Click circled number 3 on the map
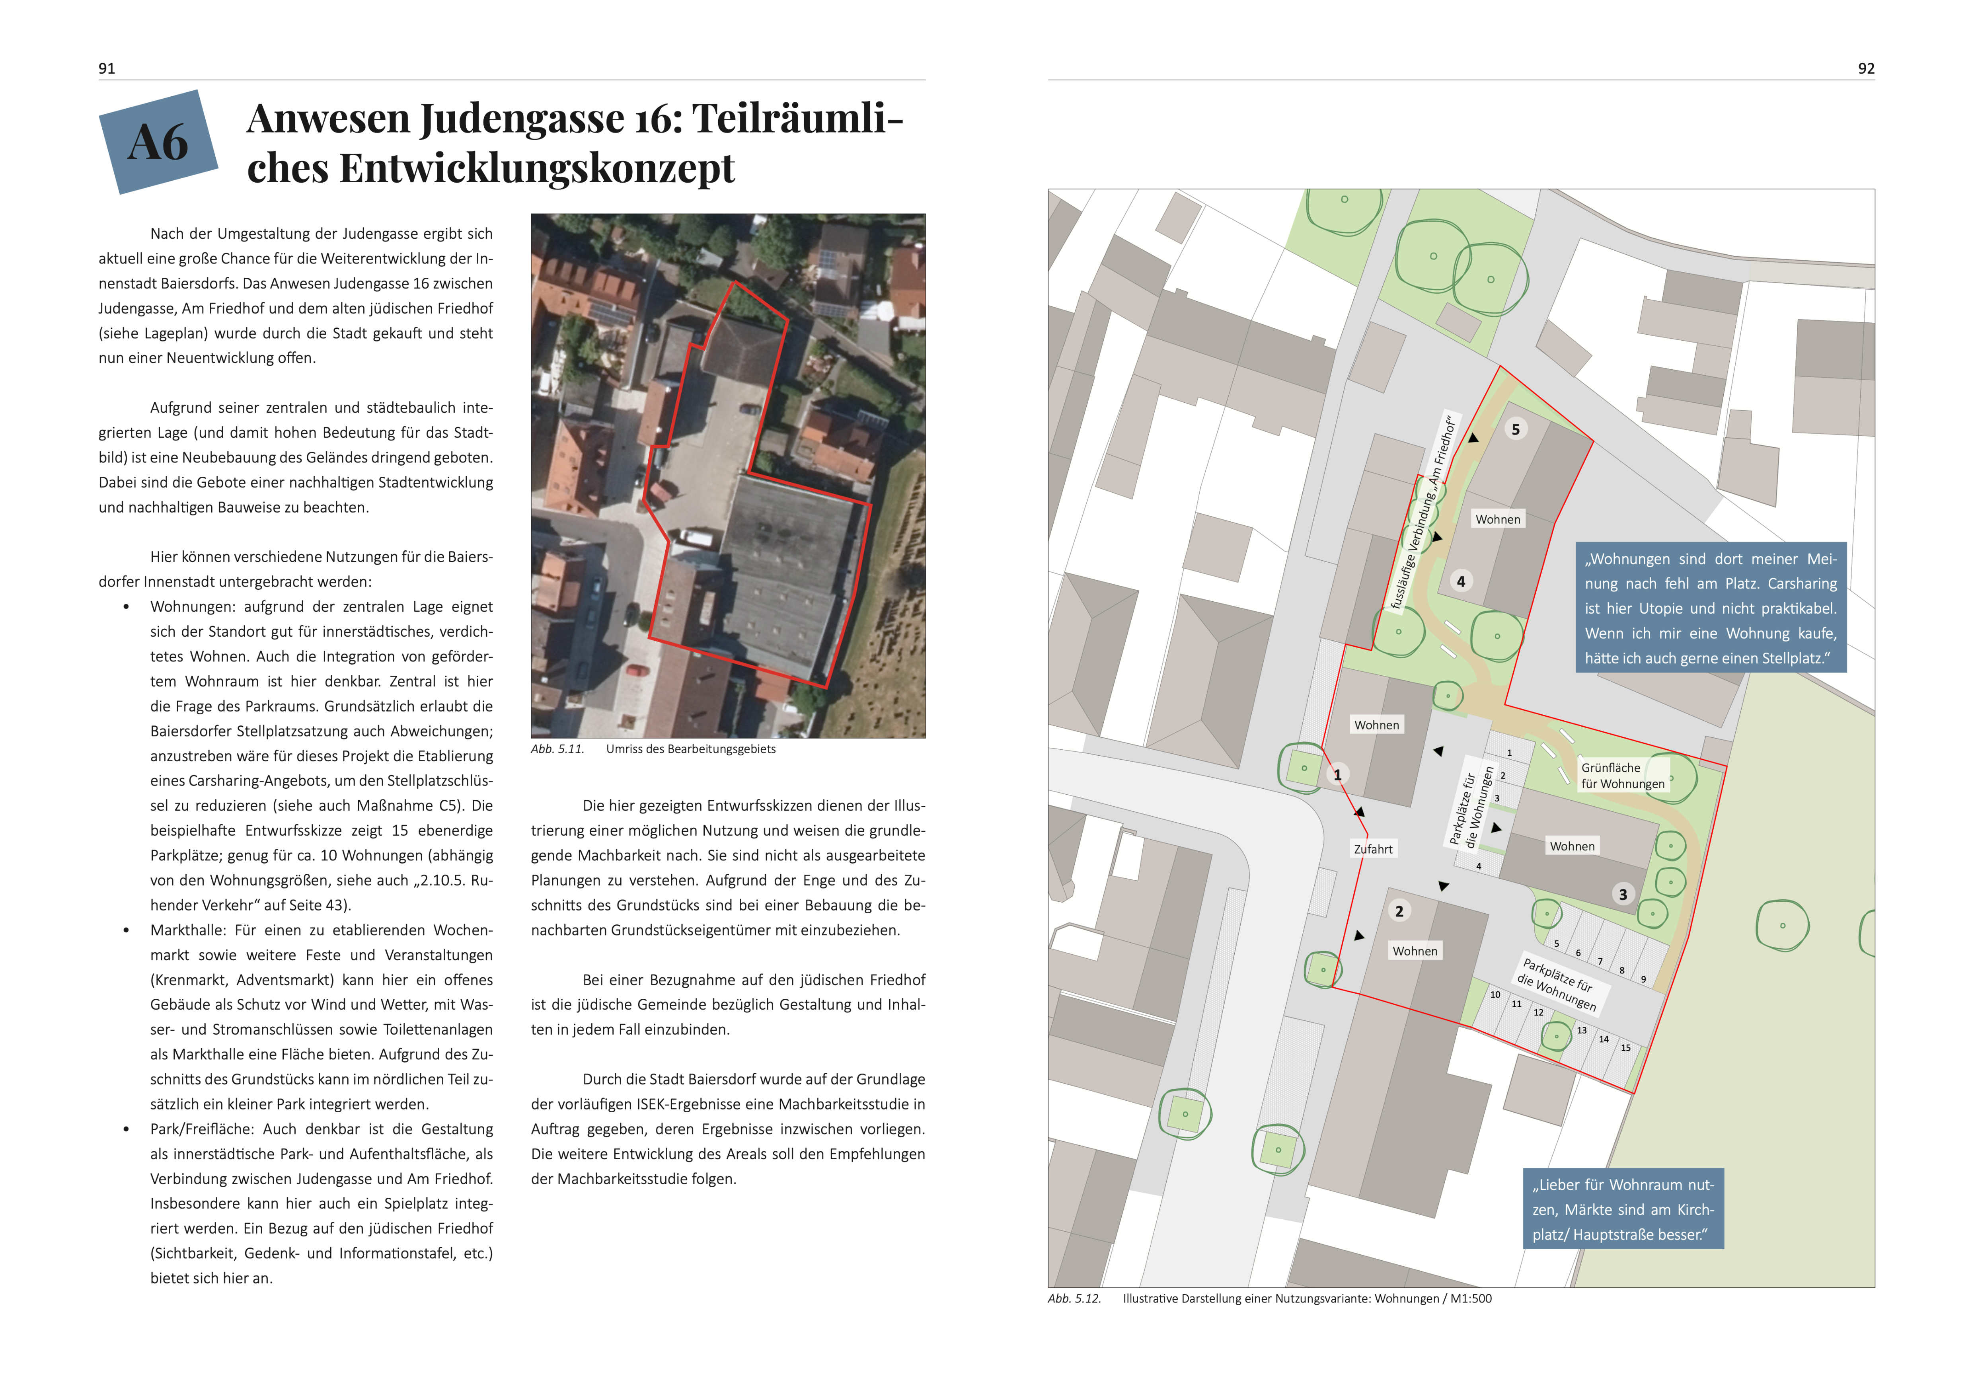The image size is (1974, 1396). pyautogui.click(x=1622, y=894)
